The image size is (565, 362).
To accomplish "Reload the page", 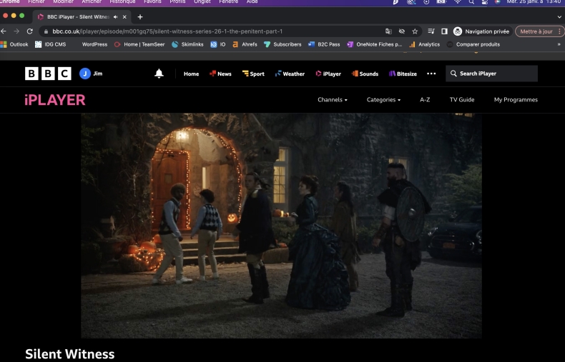I will pos(29,31).
